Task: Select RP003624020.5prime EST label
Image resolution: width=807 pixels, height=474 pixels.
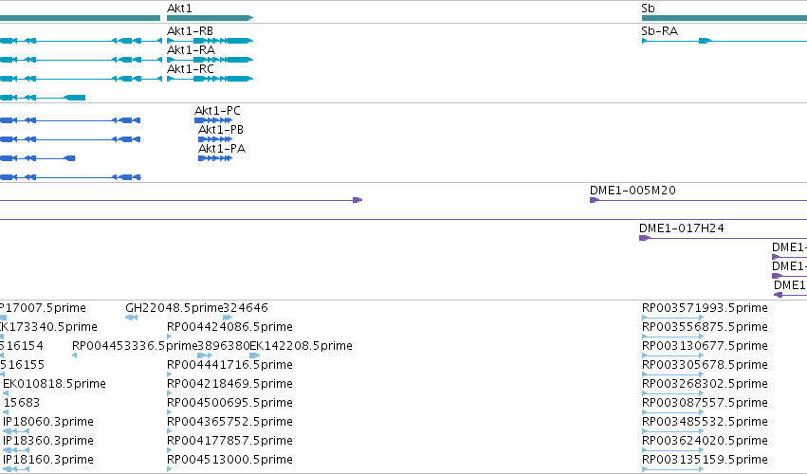Action: click(x=705, y=441)
